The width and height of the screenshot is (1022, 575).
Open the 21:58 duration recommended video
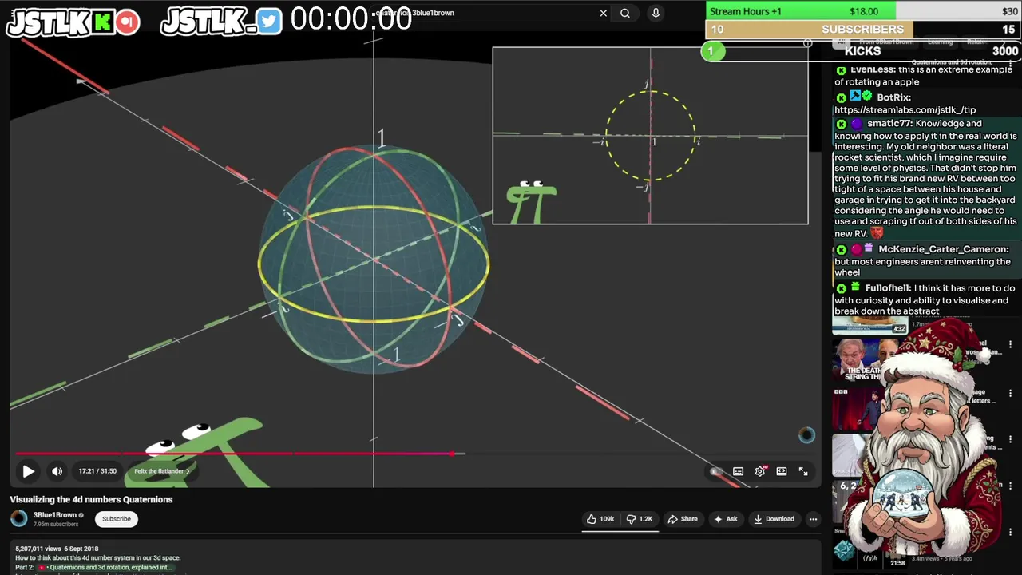coord(872,551)
